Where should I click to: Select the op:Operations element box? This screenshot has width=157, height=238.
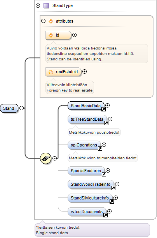pyautogui.click(x=84, y=145)
